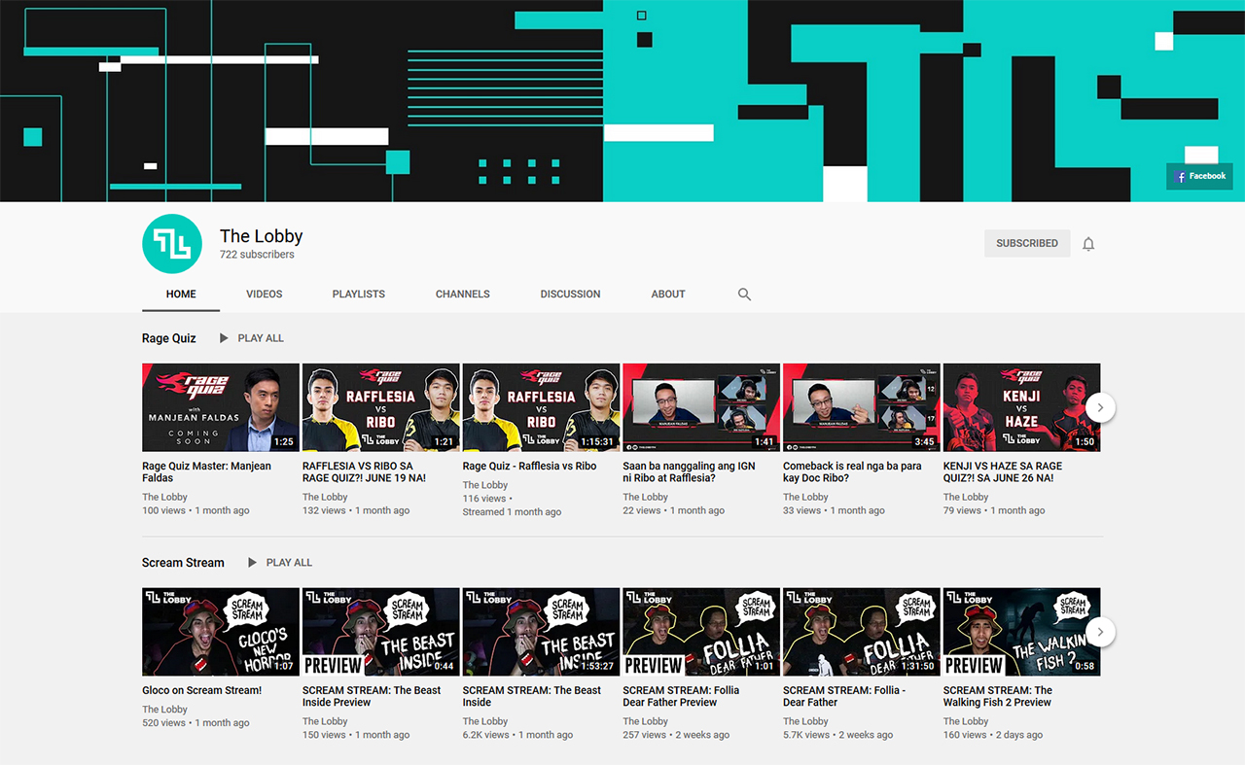The width and height of the screenshot is (1245, 765).
Task: Click The Lobby channel name heading
Action: pos(262,236)
